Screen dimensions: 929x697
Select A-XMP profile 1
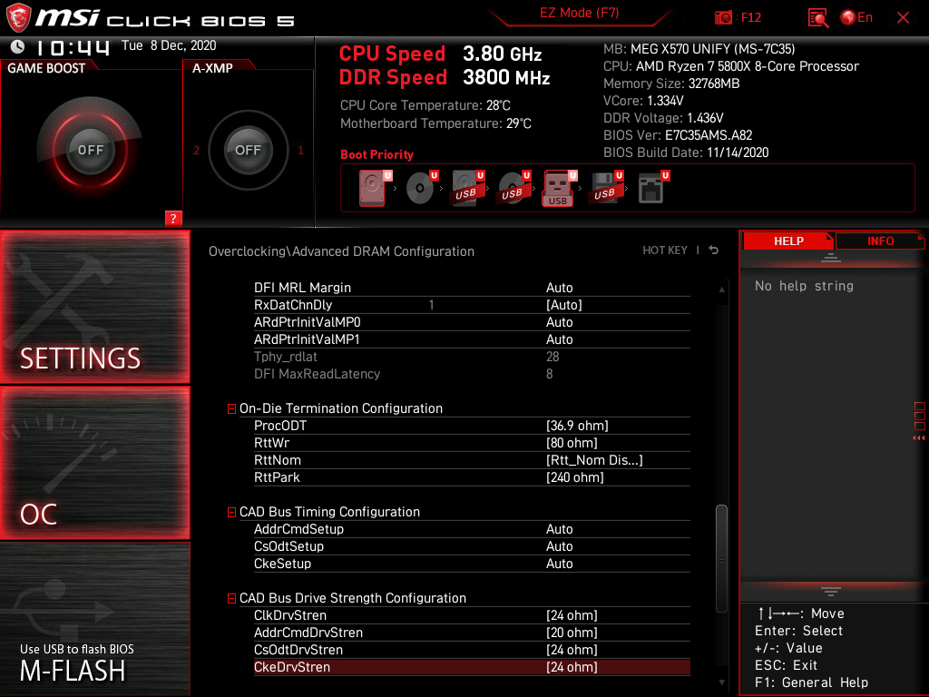[301, 150]
